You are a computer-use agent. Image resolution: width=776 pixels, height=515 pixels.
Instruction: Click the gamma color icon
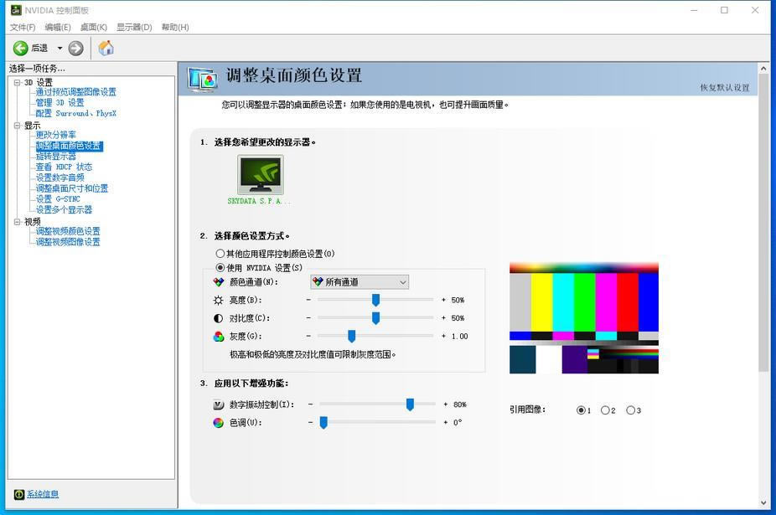pyautogui.click(x=218, y=337)
